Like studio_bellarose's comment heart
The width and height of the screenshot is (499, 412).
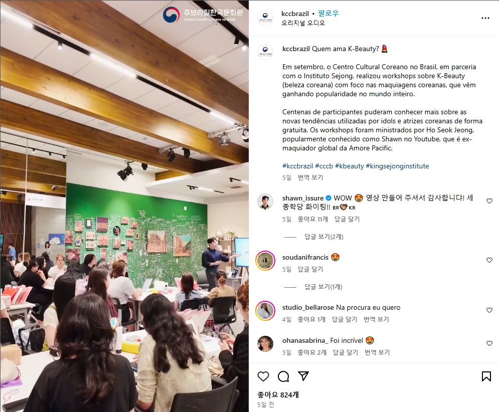tap(489, 310)
